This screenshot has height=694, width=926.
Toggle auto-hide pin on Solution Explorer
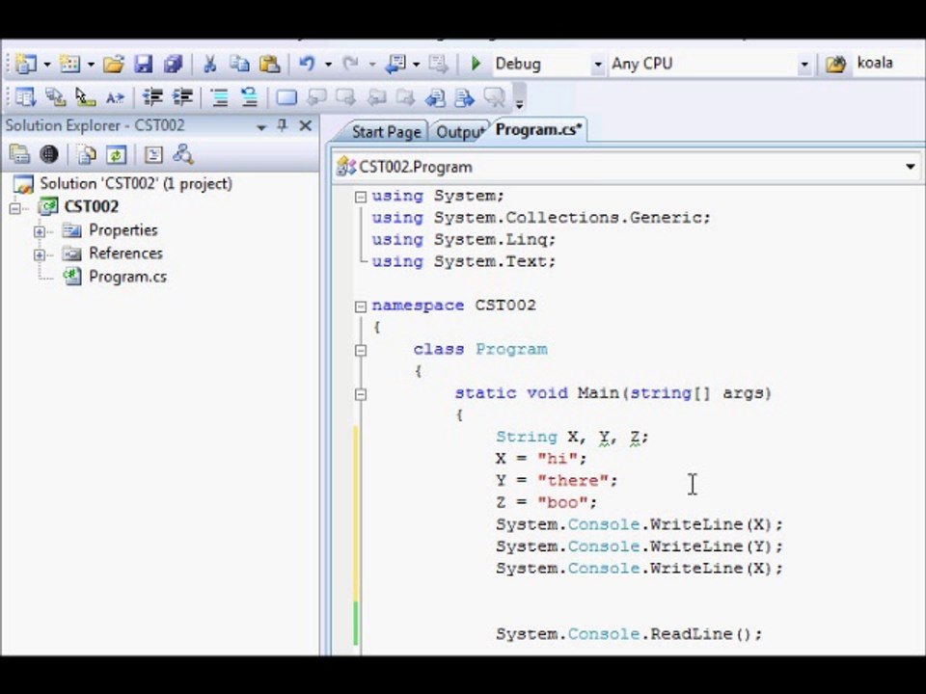[283, 125]
